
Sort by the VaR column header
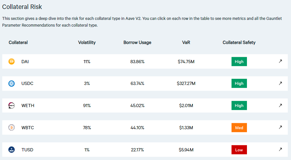[x=186, y=43]
